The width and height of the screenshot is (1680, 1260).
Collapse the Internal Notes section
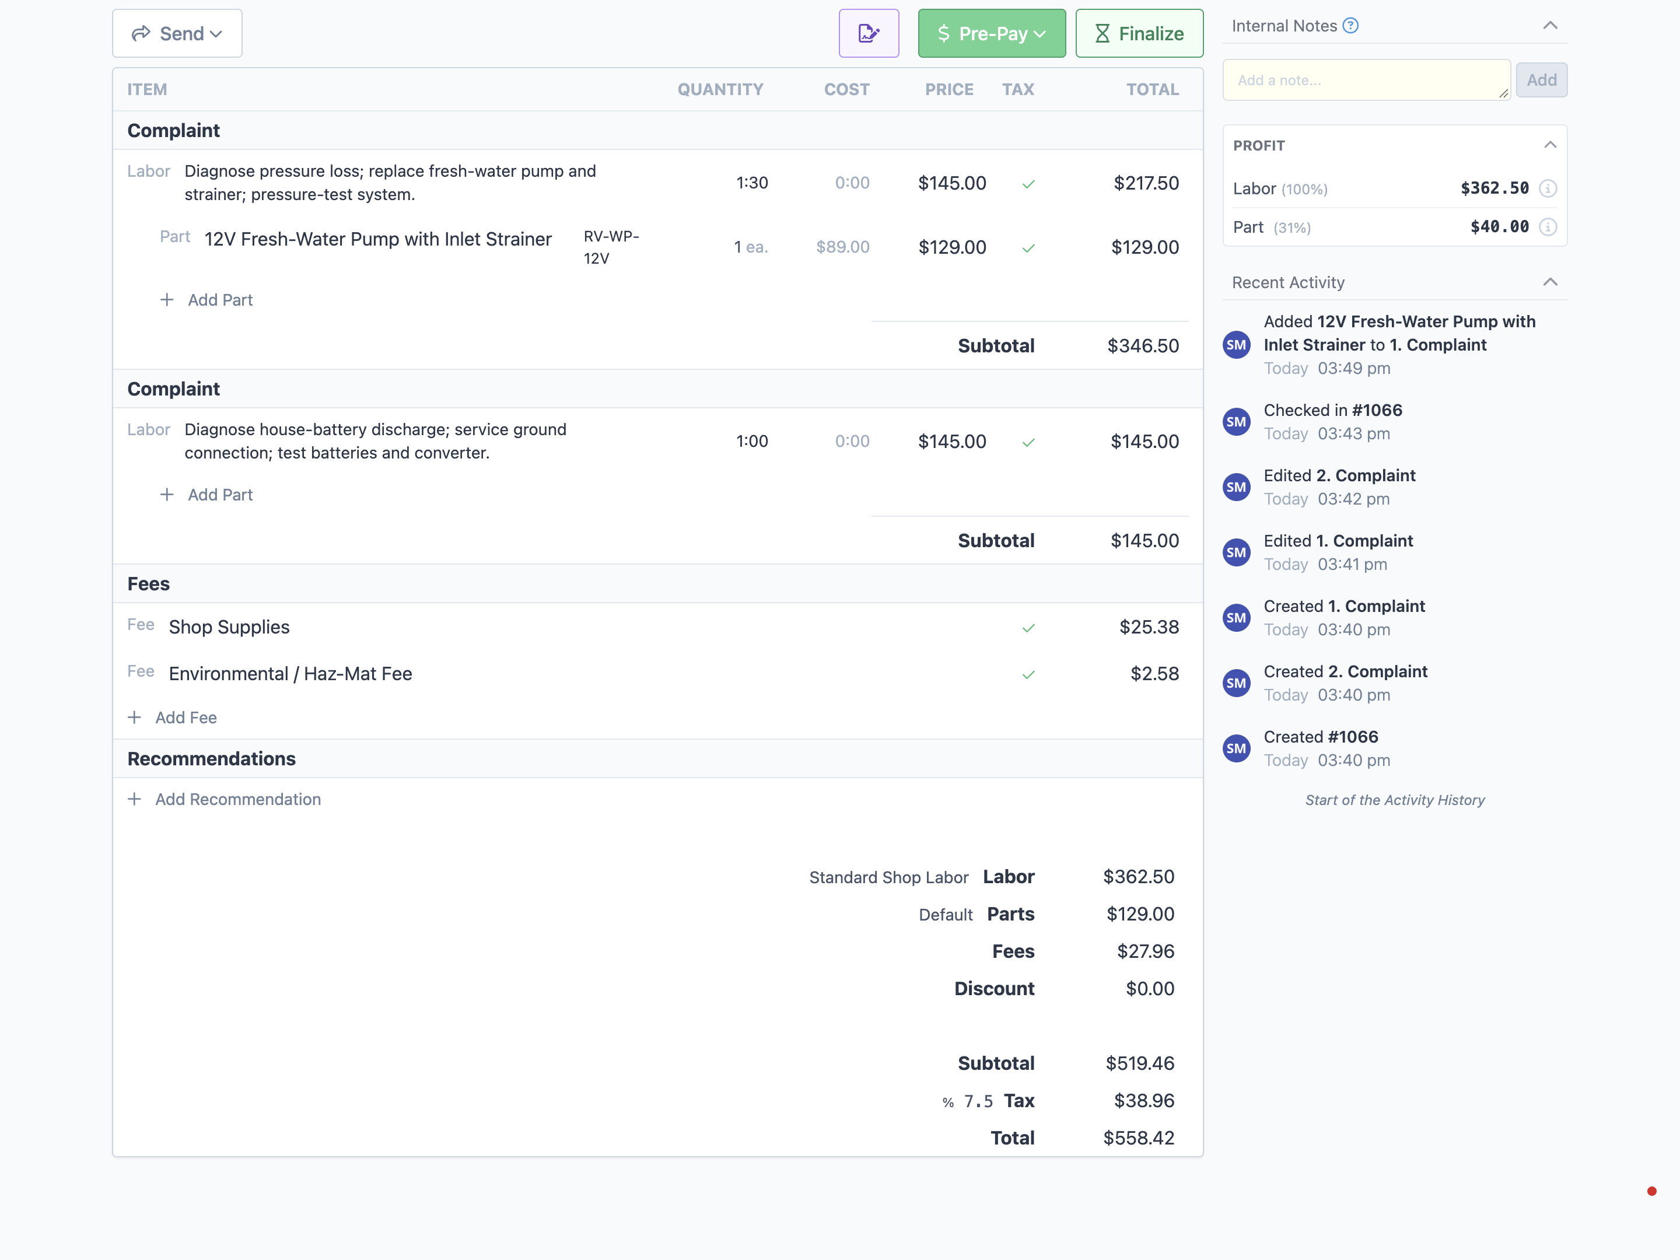tap(1550, 26)
